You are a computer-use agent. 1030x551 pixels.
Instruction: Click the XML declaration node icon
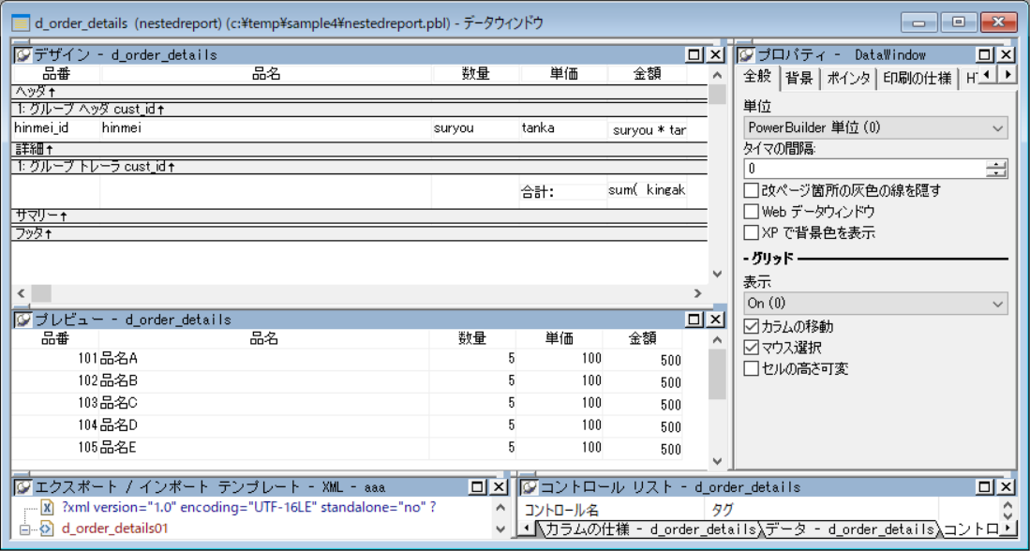(x=47, y=508)
